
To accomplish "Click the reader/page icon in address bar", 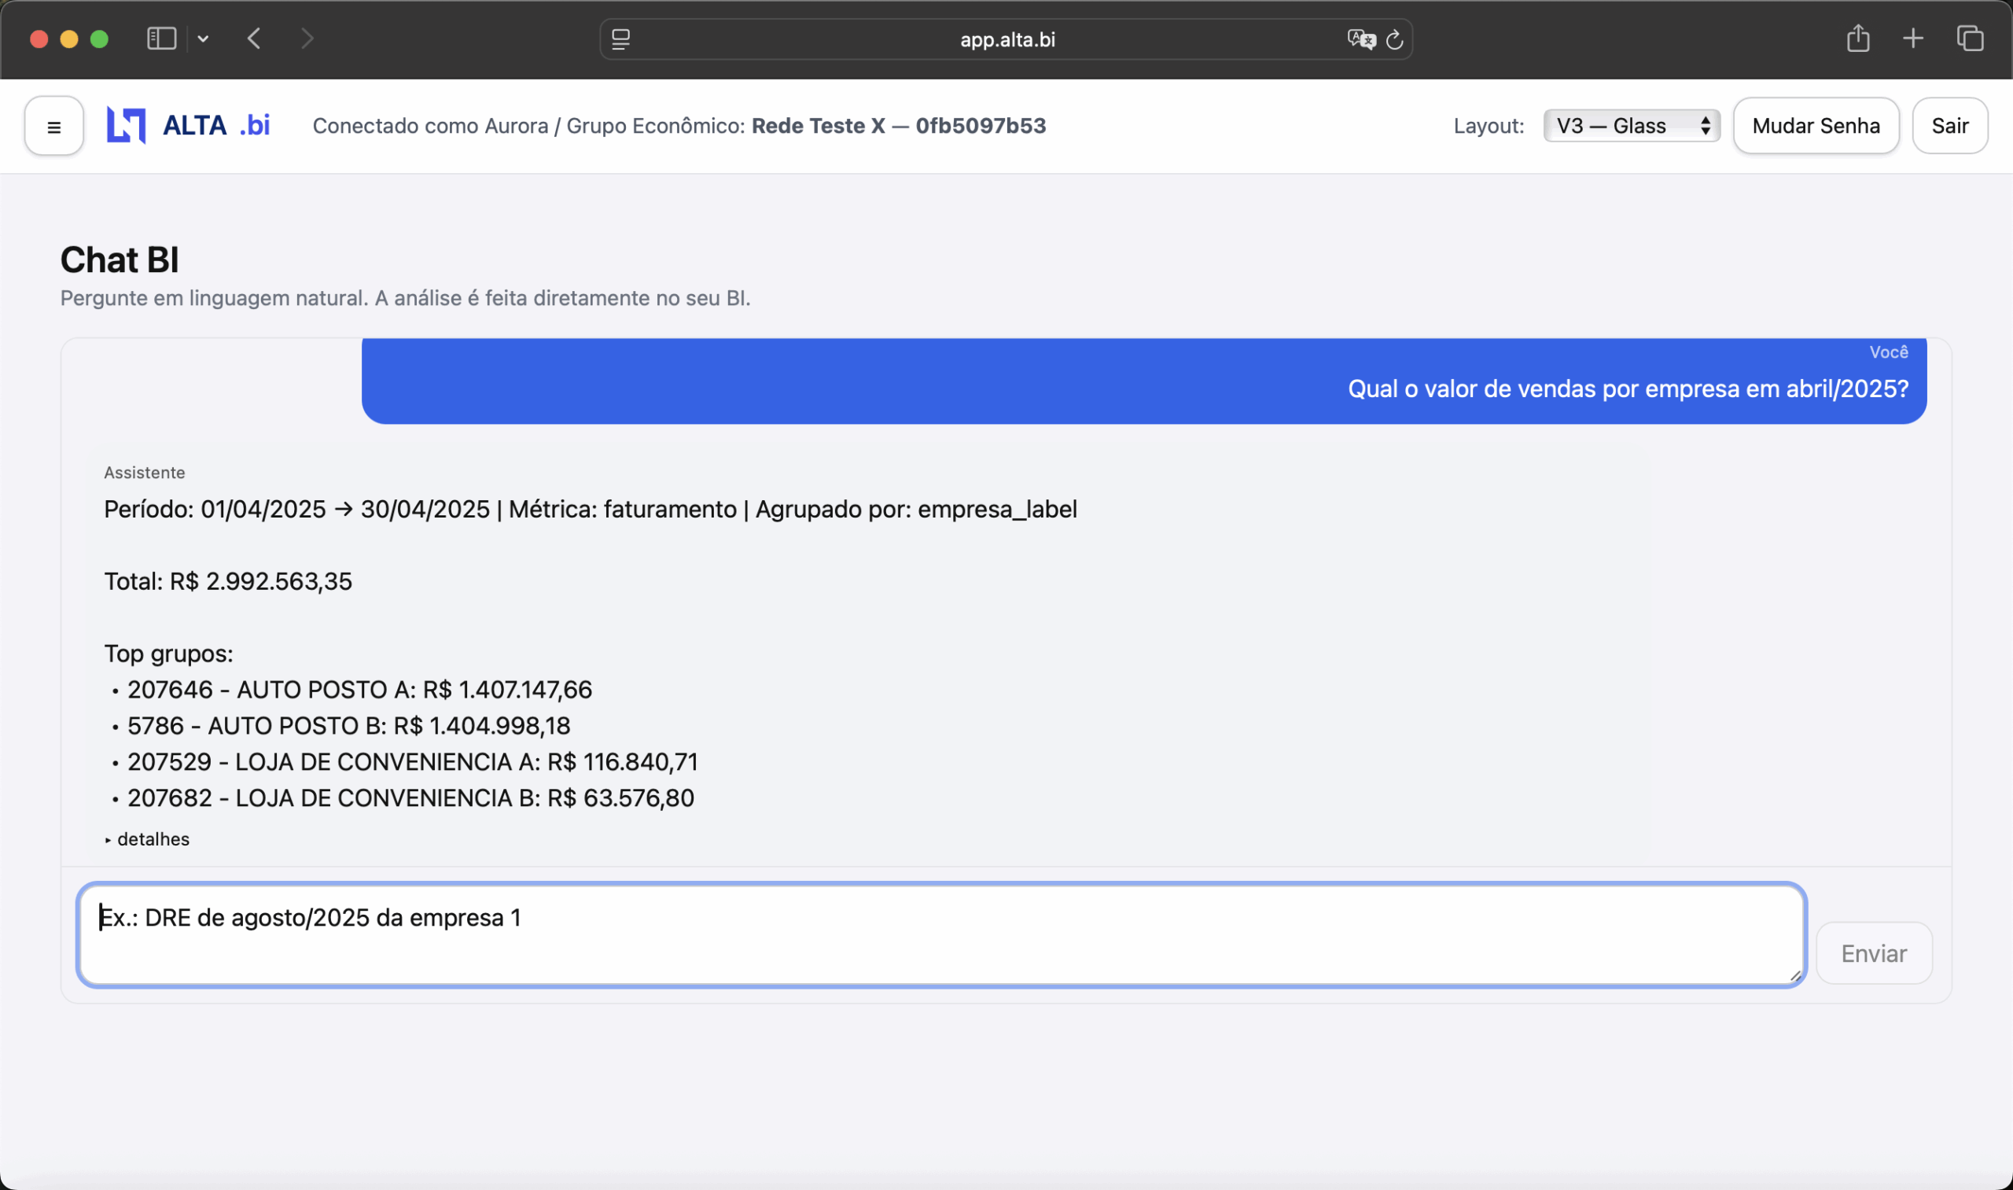I will [620, 39].
